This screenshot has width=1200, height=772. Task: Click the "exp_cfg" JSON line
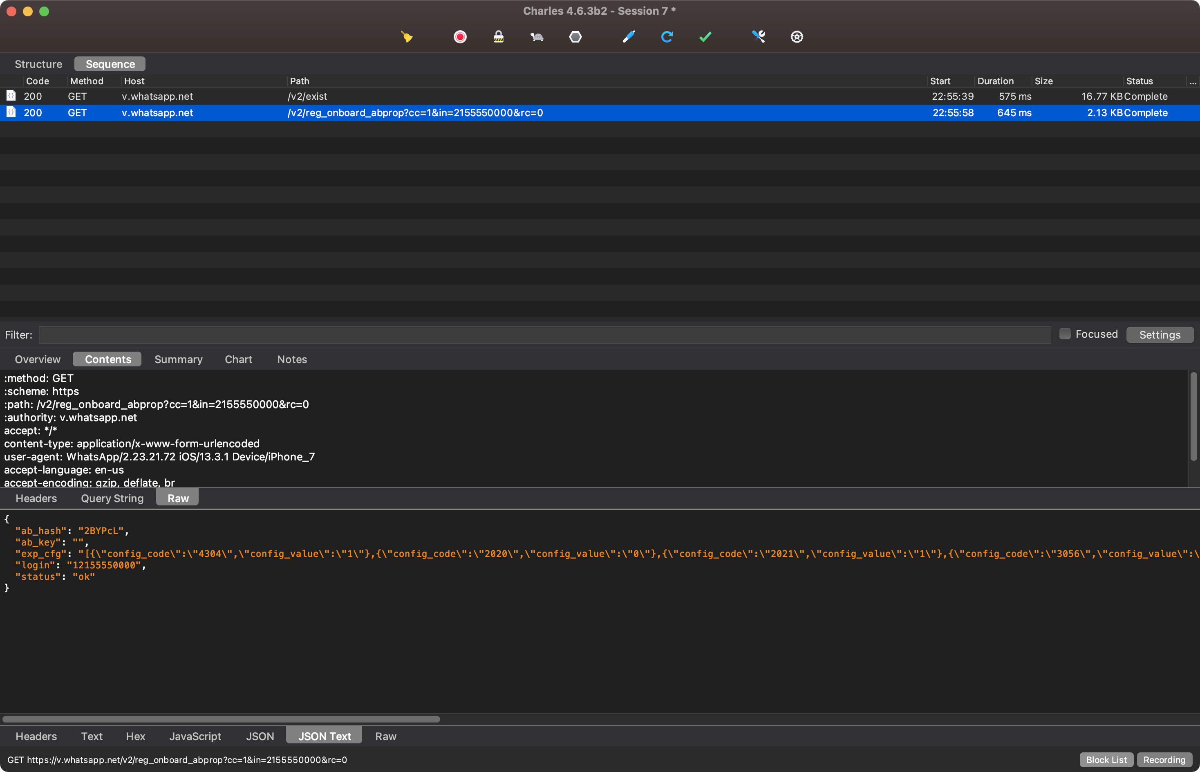click(607, 553)
